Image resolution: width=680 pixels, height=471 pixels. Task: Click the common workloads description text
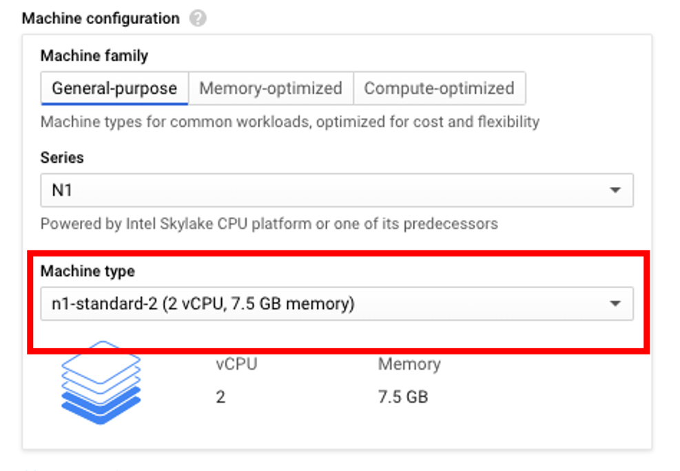point(289,122)
